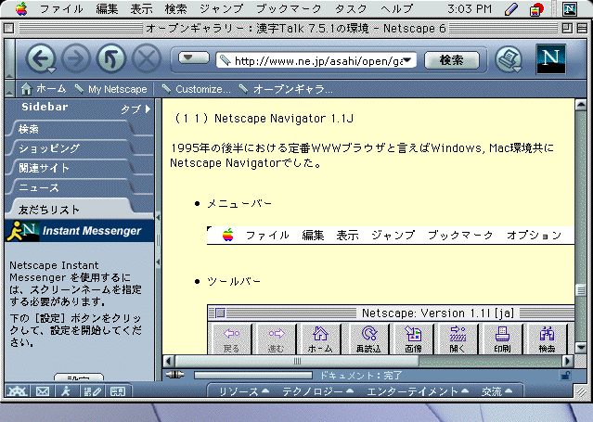The image size is (593, 422).
Task: Click the 3:03 PM clock
Action: pyautogui.click(x=470, y=8)
